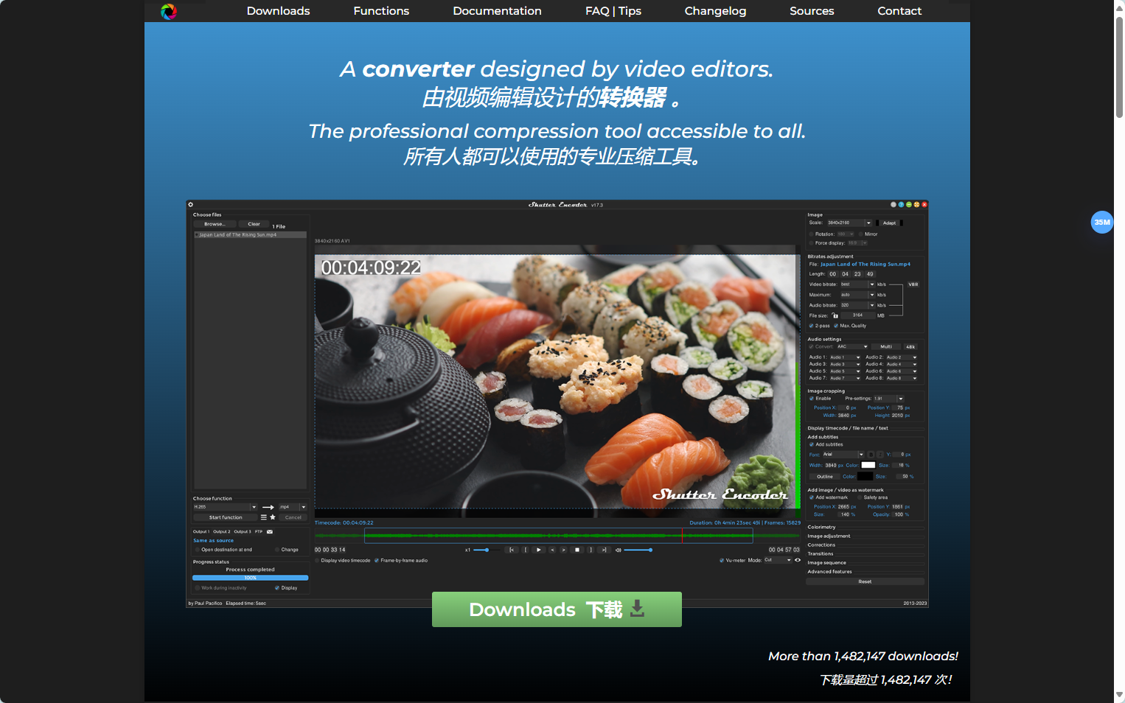Image resolution: width=1125 pixels, height=703 pixels.
Task: Select Japan Land of The Rising Sun.mp4 in file list
Action: click(x=250, y=235)
